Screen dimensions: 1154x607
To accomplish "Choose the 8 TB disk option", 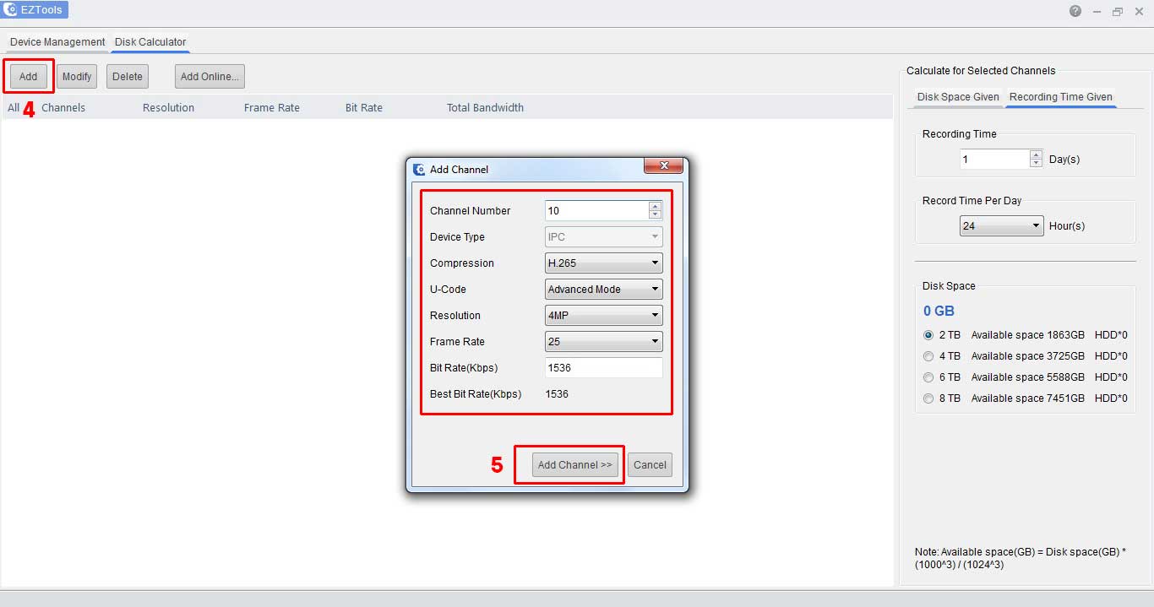I will click(x=928, y=398).
